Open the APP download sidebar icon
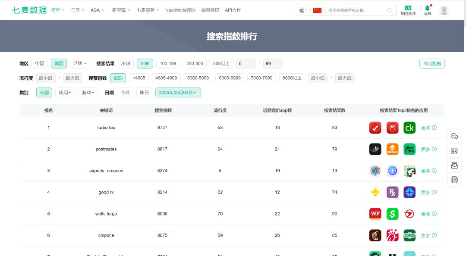 click(x=454, y=179)
